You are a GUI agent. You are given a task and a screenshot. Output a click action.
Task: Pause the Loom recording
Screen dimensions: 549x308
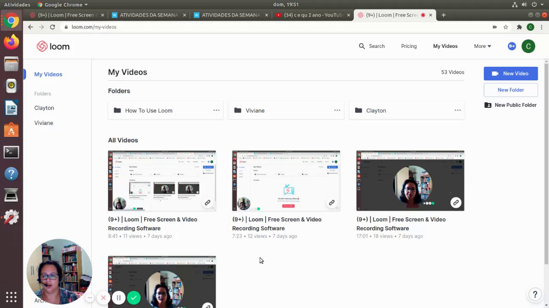click(119, 298)
